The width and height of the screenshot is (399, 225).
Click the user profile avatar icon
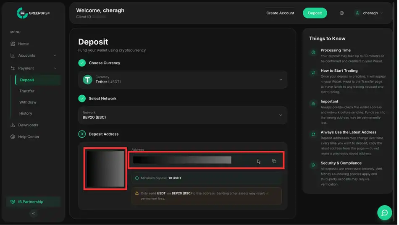click(357, 13)
